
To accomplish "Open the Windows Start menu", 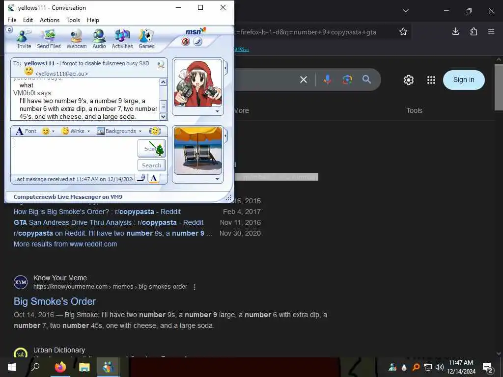I will coord(12,367).
